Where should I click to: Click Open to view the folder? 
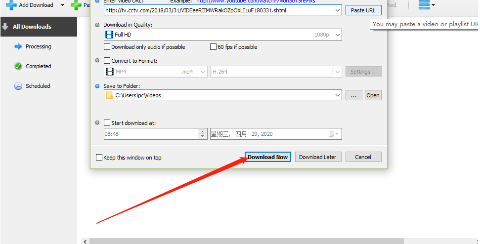coord(373,95)
